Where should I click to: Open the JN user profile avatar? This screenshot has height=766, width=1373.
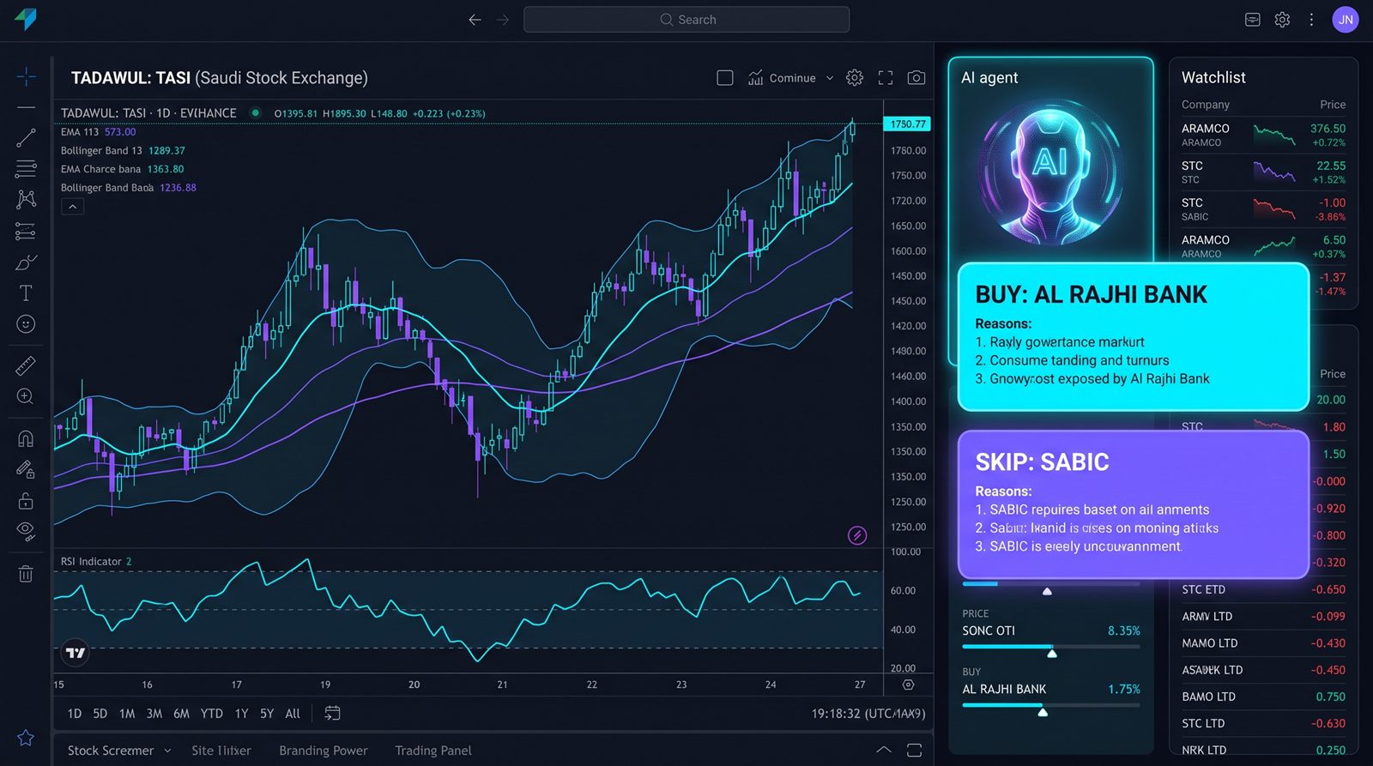pyautogui.click(x=1346, y=20)
